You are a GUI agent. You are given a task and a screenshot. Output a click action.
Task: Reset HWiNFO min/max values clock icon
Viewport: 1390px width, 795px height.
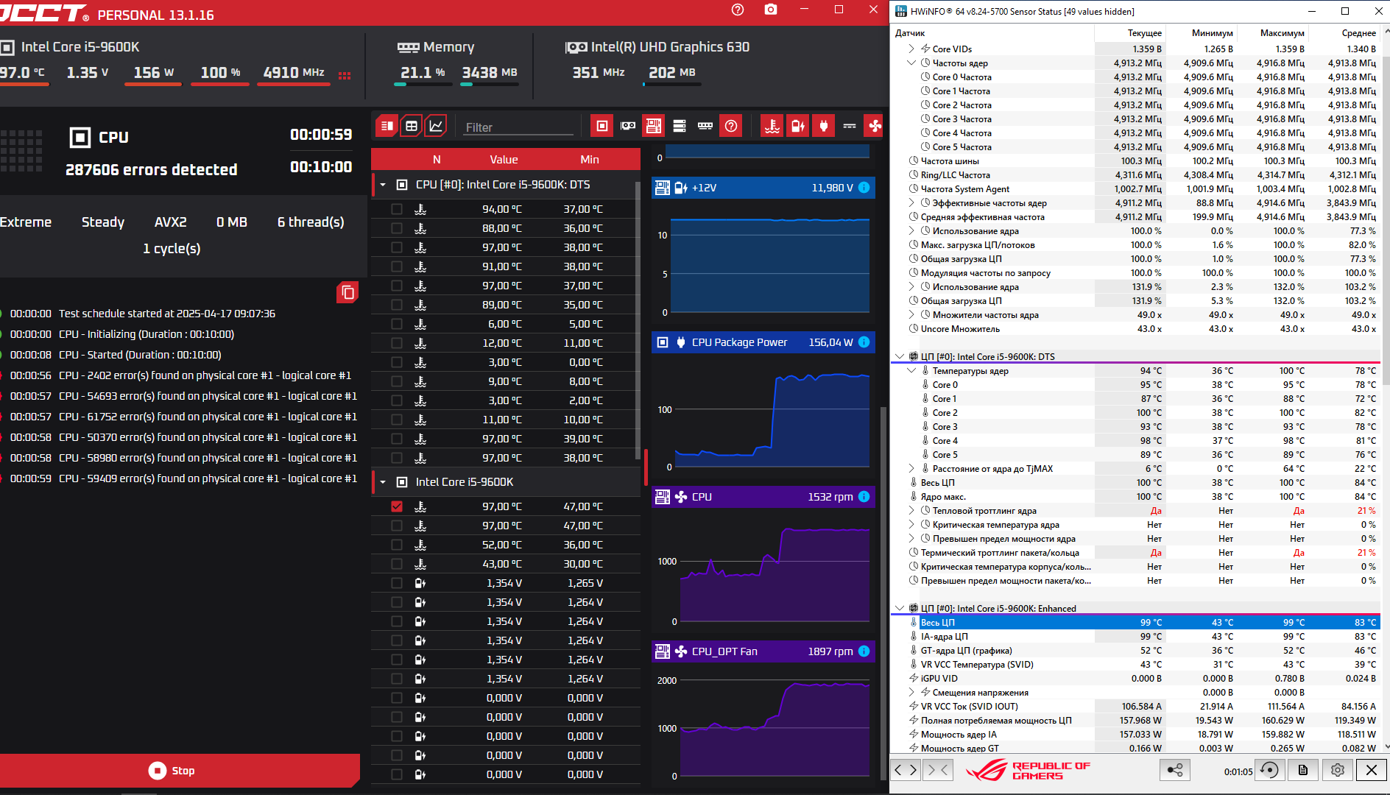[x=1269, y=770]
